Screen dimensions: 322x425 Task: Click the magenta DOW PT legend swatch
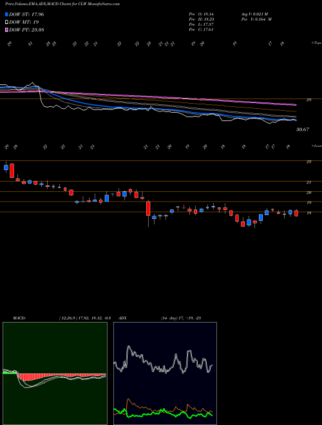[7, 30]
